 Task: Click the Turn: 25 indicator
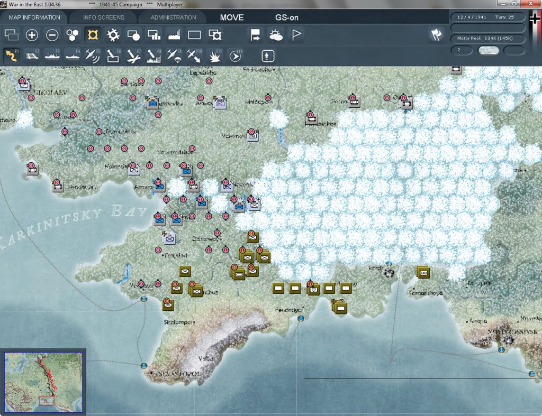click(504, 17)
